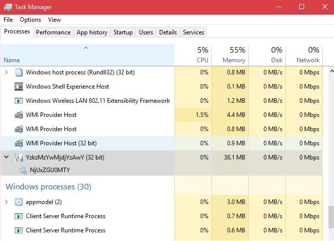Click the vertical scrollbar thumb
The height and width of the screenshot is (241, 334).
pyautogui.click(x=331, y=217)
